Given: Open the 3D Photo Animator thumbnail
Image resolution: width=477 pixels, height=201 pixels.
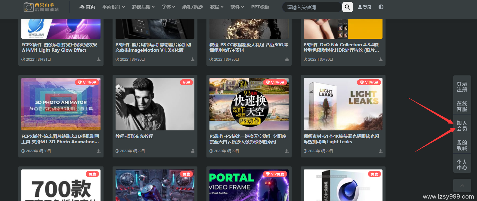Looking at the screenshot, I should pyautogui.click(x=61, y=104).
